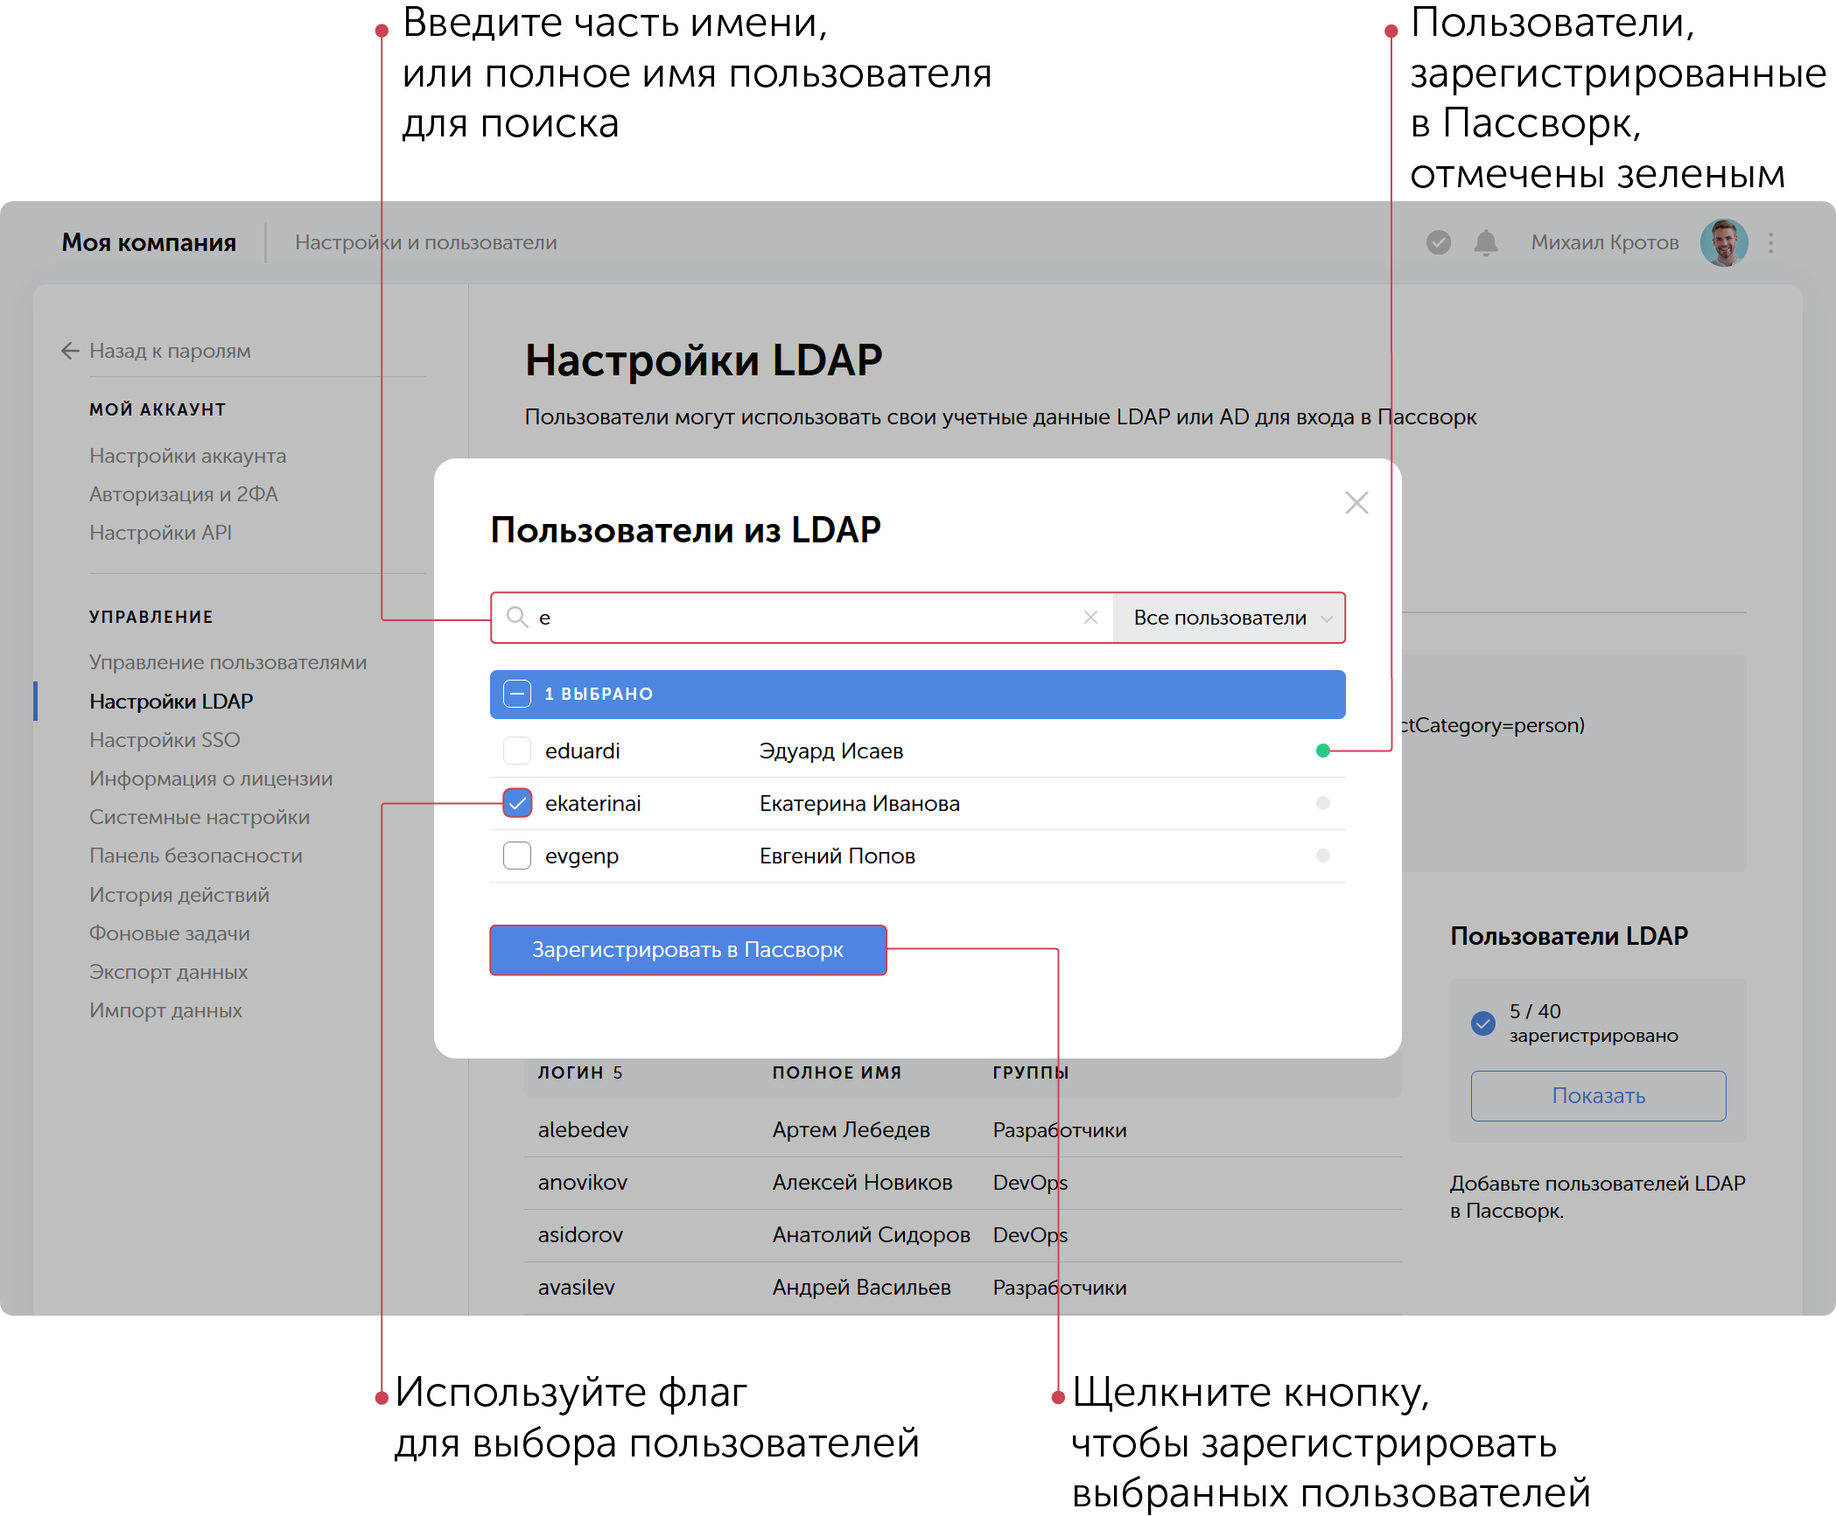Image resolution: width=1836 pixels, height=1516 pixels.
Task: Click the Зарегистрировать в Пассворк button
Action: pyautogui.click(x=688, y=950)
